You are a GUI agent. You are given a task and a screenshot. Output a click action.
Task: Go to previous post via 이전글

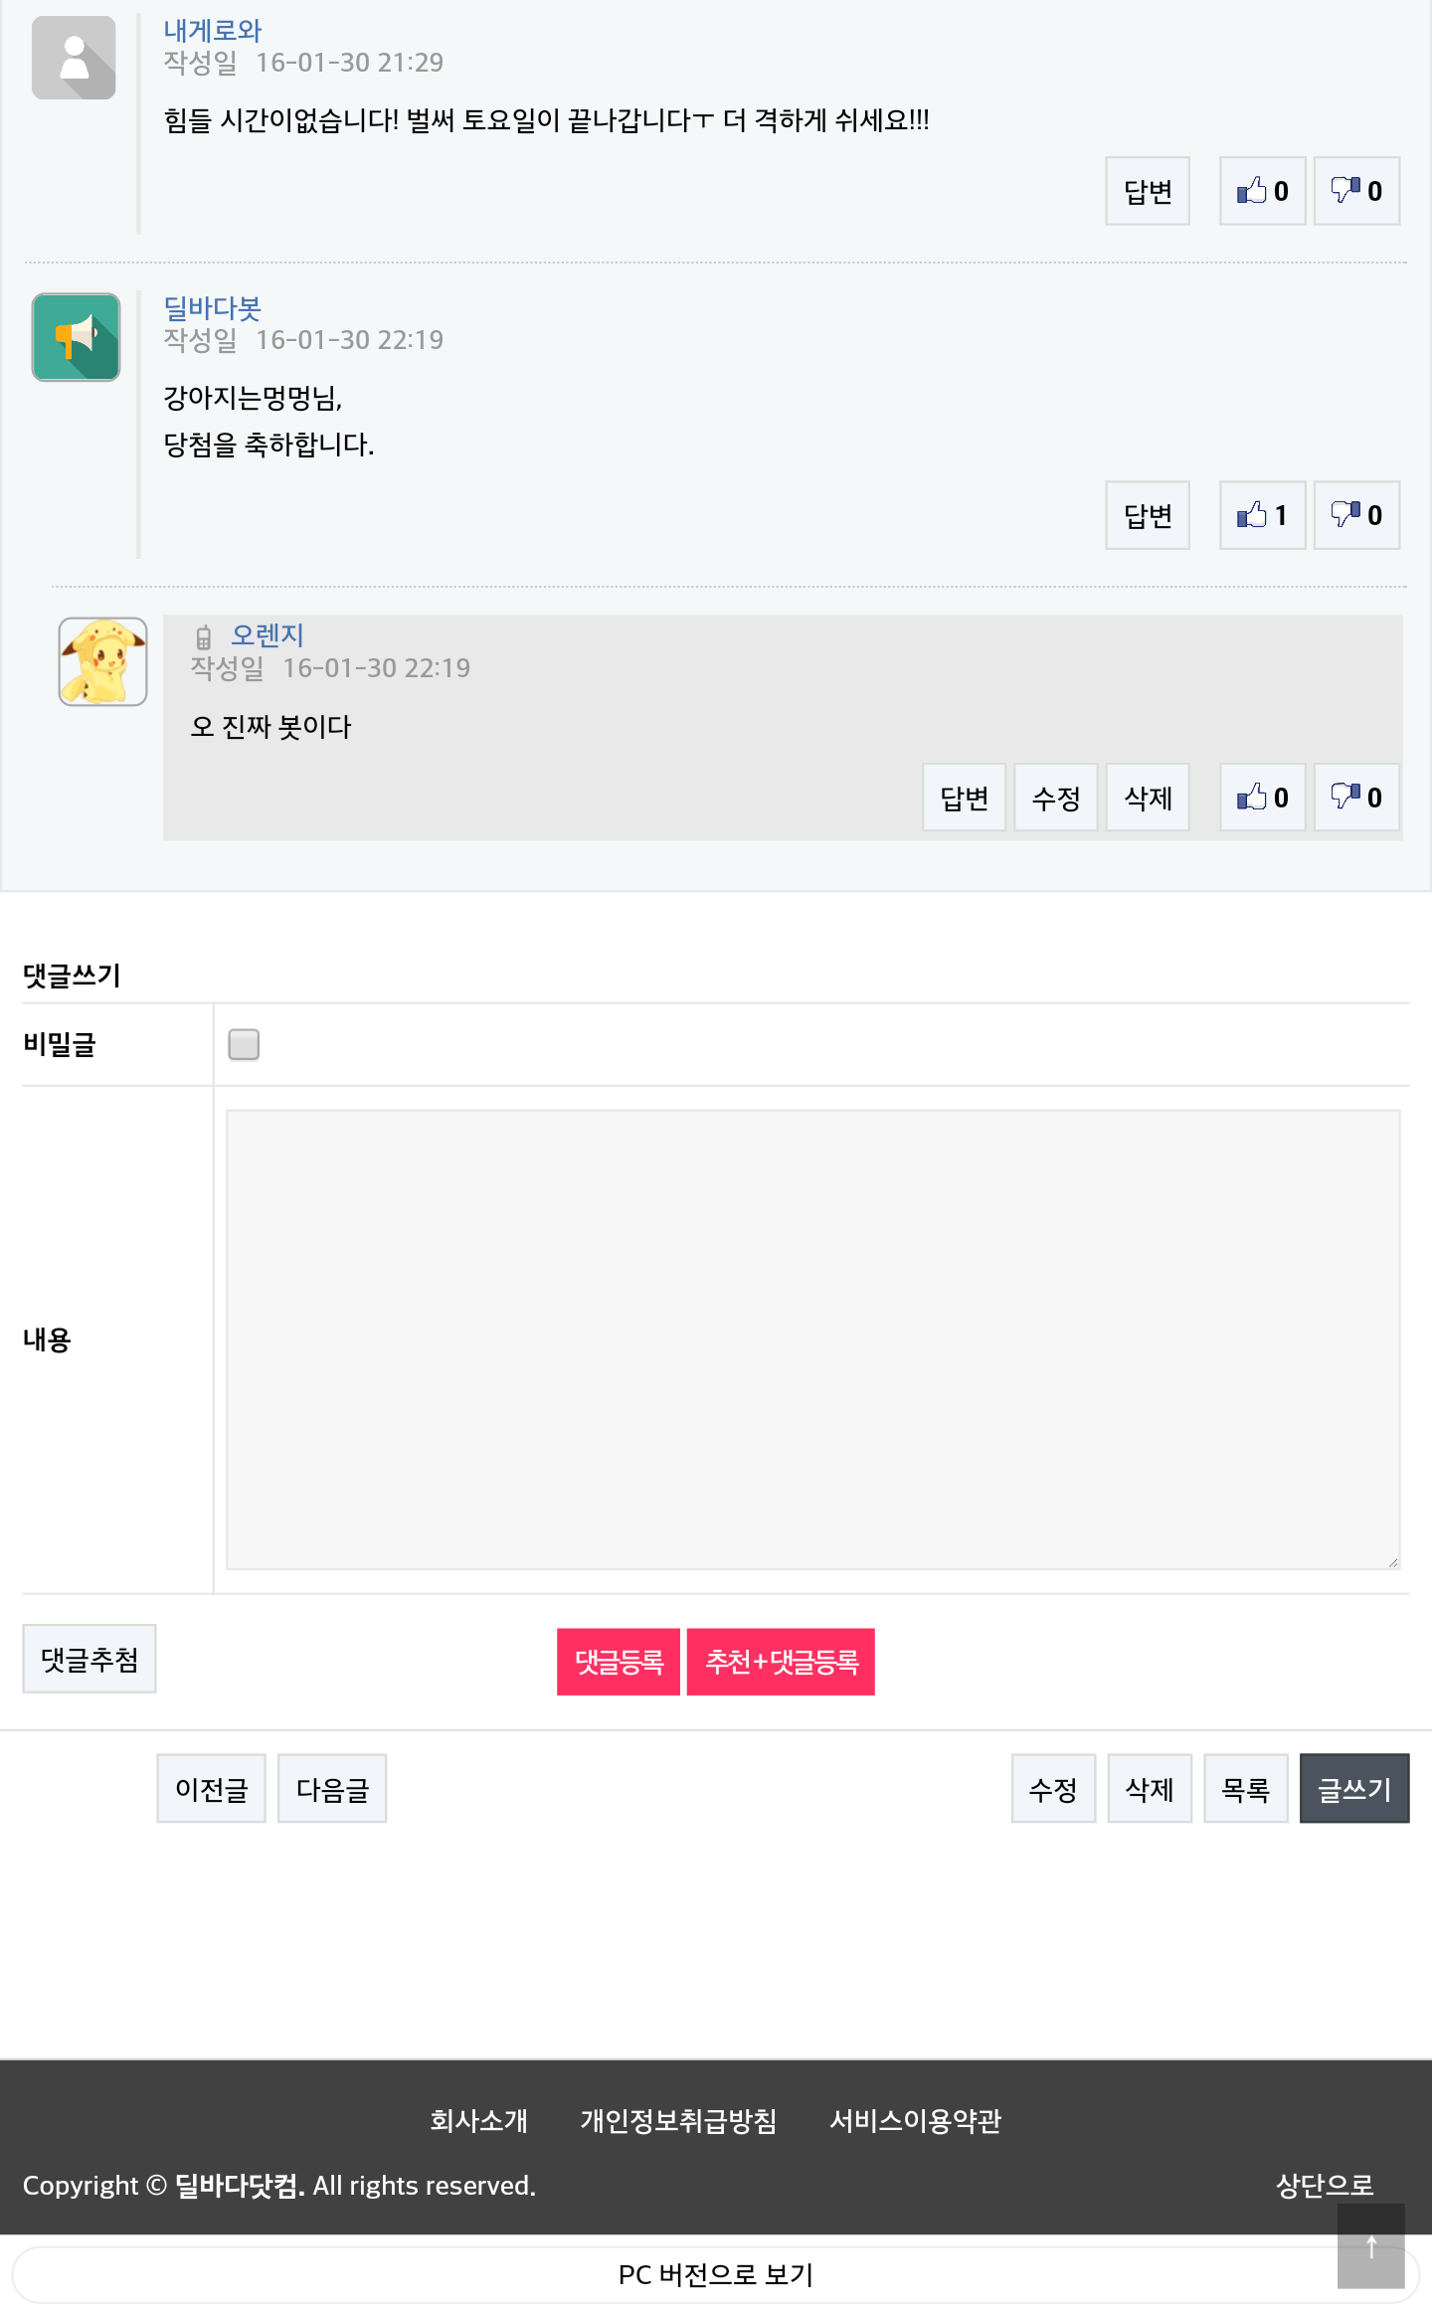click(211, 1789)
